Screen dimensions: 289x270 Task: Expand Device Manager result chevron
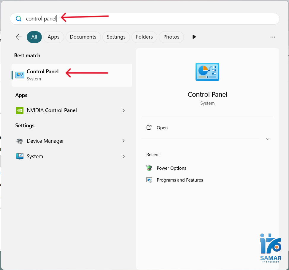coord(123,141)
